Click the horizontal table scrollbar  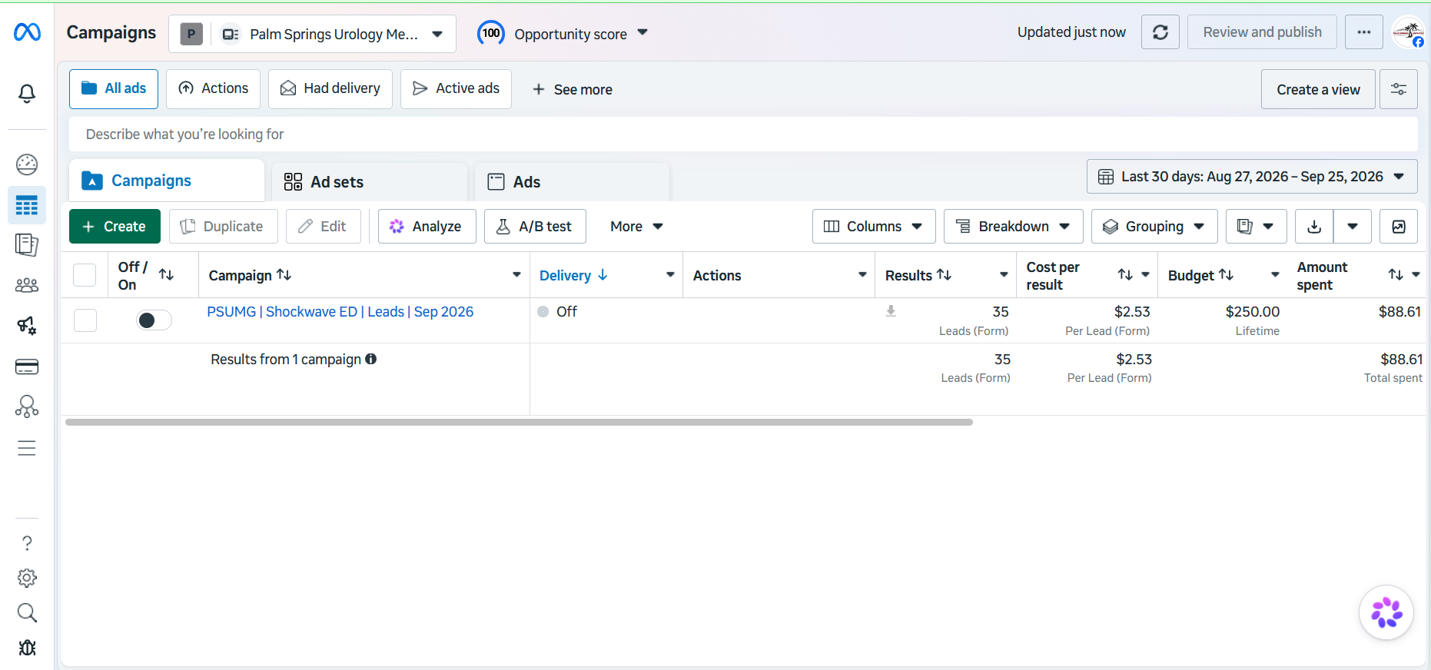click(x=519, y=422)
